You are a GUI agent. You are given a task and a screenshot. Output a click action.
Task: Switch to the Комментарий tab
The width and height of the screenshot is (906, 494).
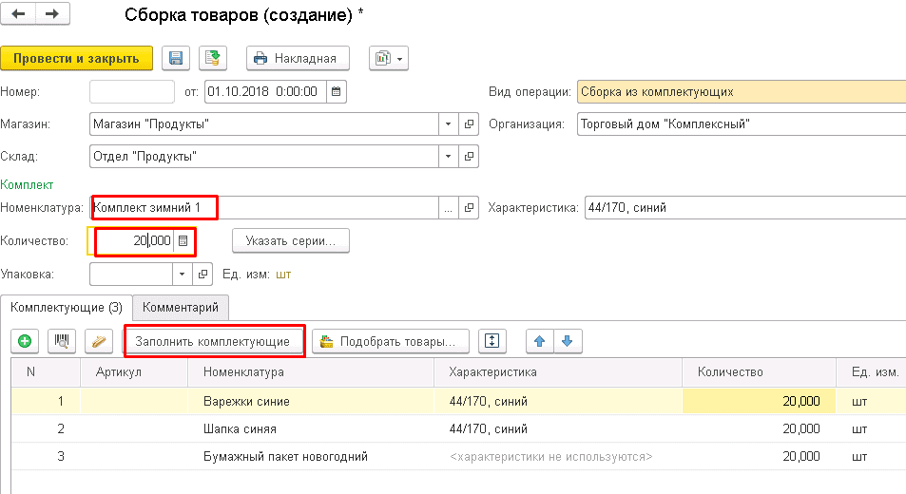[x=181, y=307]
